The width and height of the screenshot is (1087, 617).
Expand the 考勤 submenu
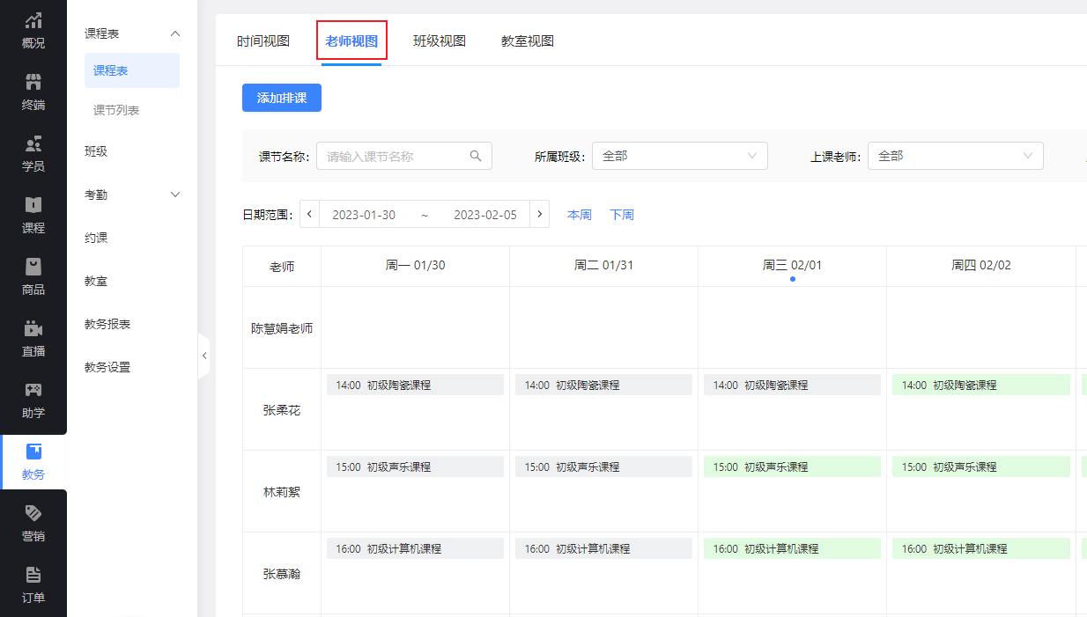(x=174, y=195)
